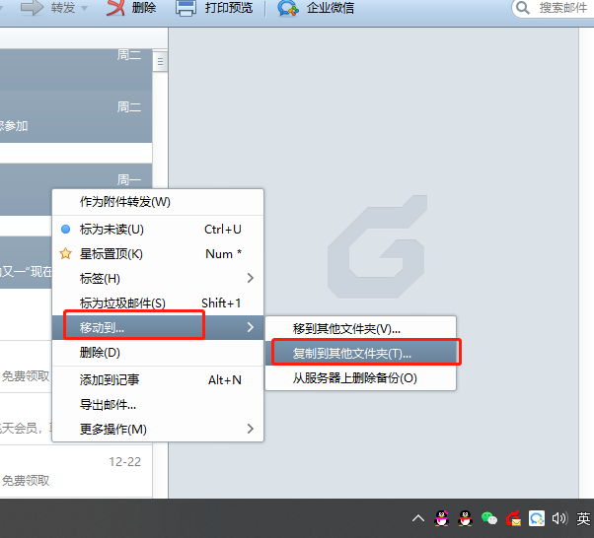The height and width of the screenshot is (538, 594).
Task: Choose 从服务器上删除备份(O) option
Action: (x=354, y=377)
